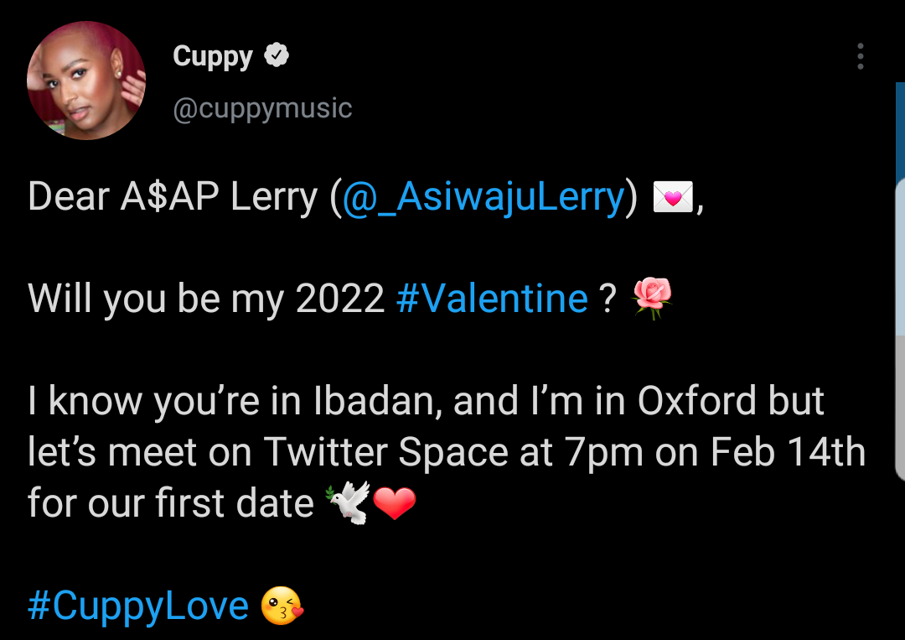Click the kissing face emoji beside #CuppyLove

click(282, 606)
